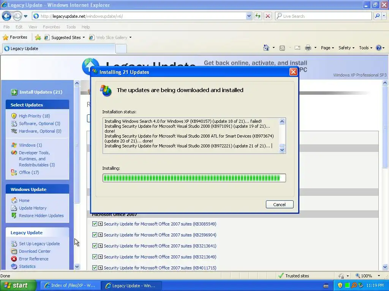The height and width of the screenshot is (291, 389).
Task: Click the Print toolbar icon
Action: (x=308, y=48)
